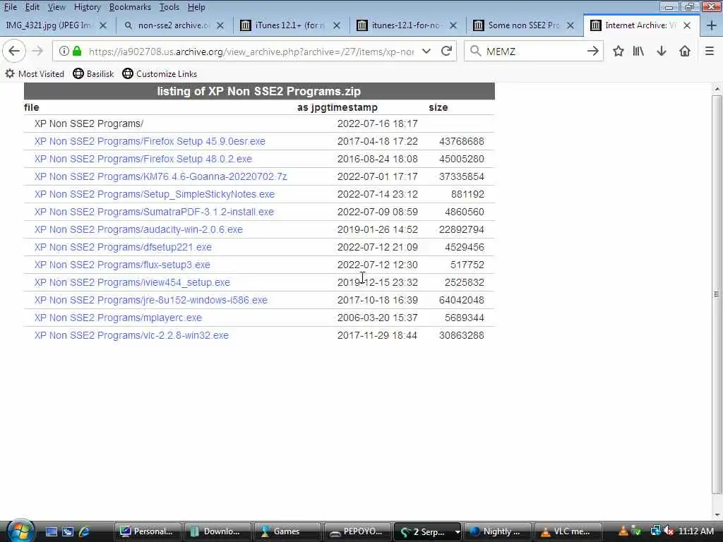
Task: Download Firefox Setup 45.9.0esr.exe
Action: click(x=150, y=141)
